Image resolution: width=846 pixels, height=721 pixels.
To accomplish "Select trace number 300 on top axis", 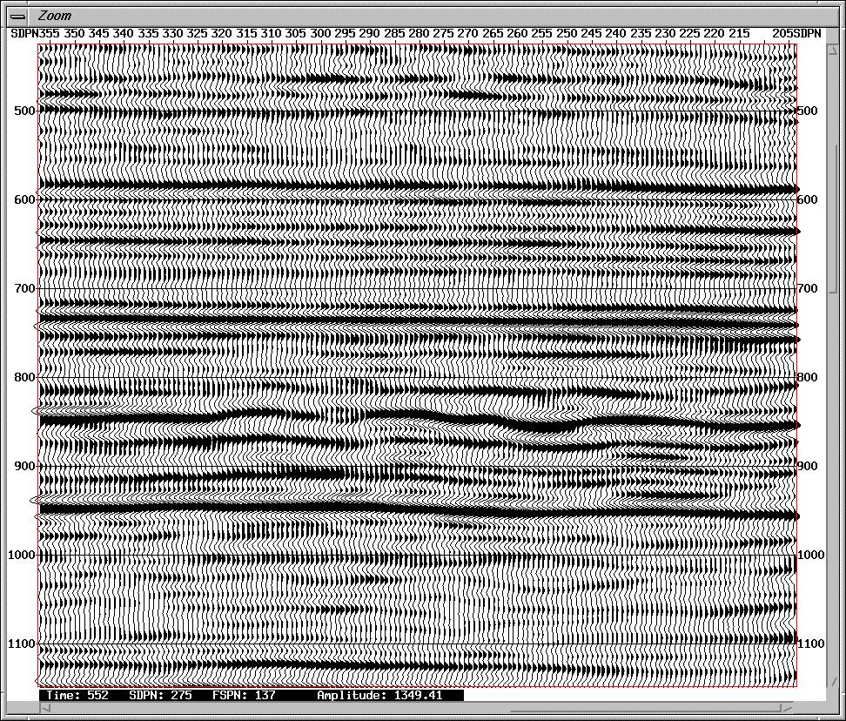I will pyautogui.click(x=319, y=33).
